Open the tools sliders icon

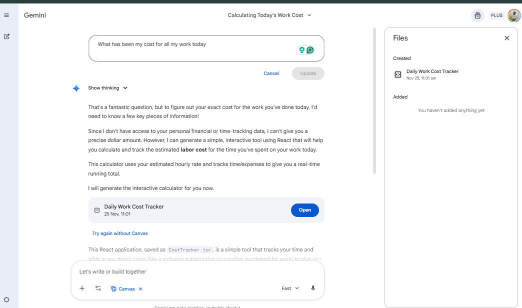tap(98, 288)
